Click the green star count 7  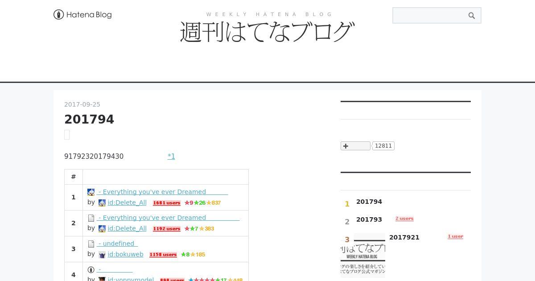194,229
